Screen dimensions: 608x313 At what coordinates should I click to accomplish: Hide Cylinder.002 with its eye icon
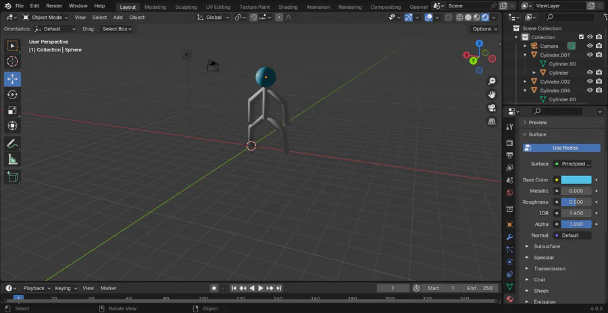tap(590, 82)
